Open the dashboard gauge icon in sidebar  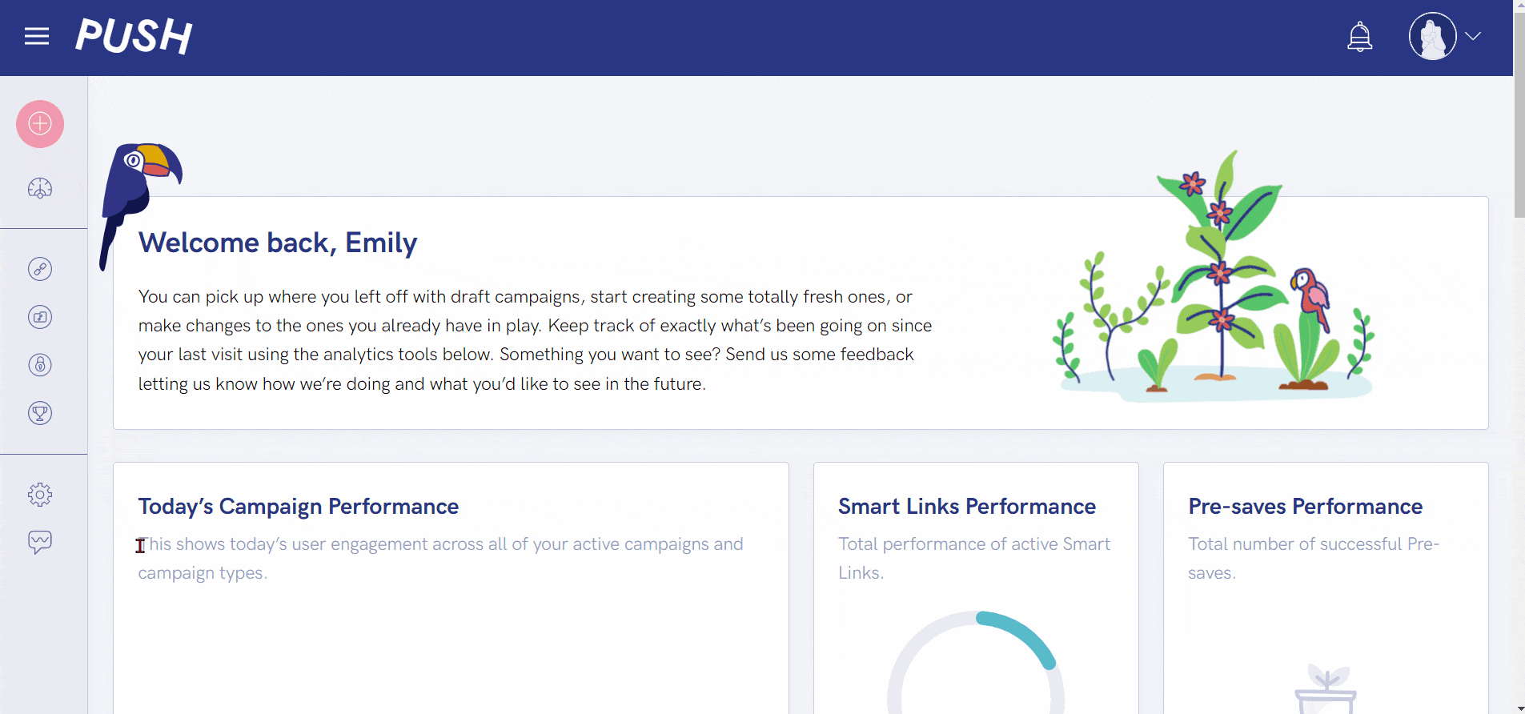(x=40, y=189)
